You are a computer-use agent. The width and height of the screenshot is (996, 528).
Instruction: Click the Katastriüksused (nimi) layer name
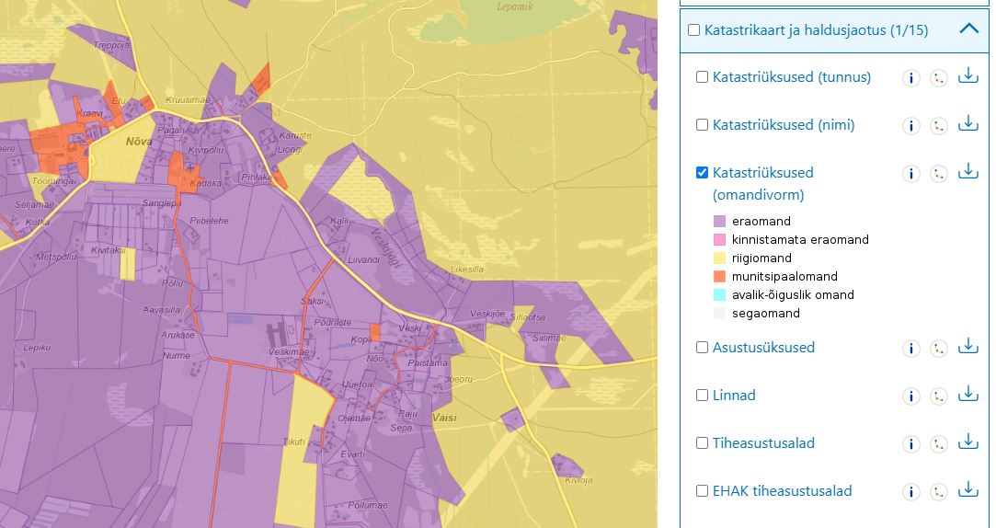783,125
